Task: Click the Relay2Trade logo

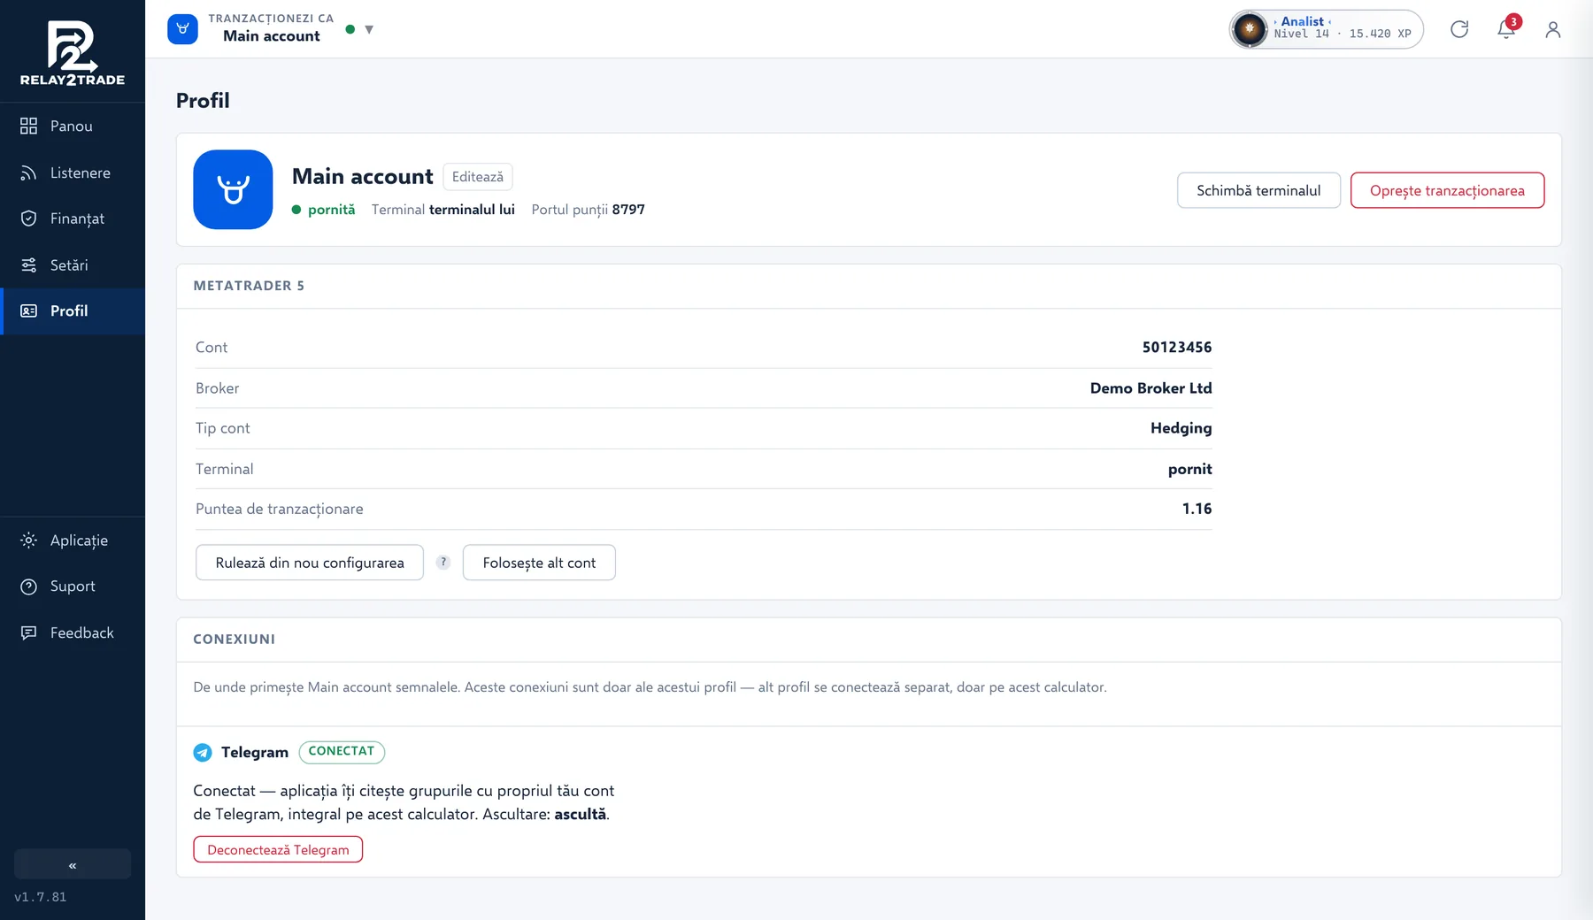Action: pos(73,53)
